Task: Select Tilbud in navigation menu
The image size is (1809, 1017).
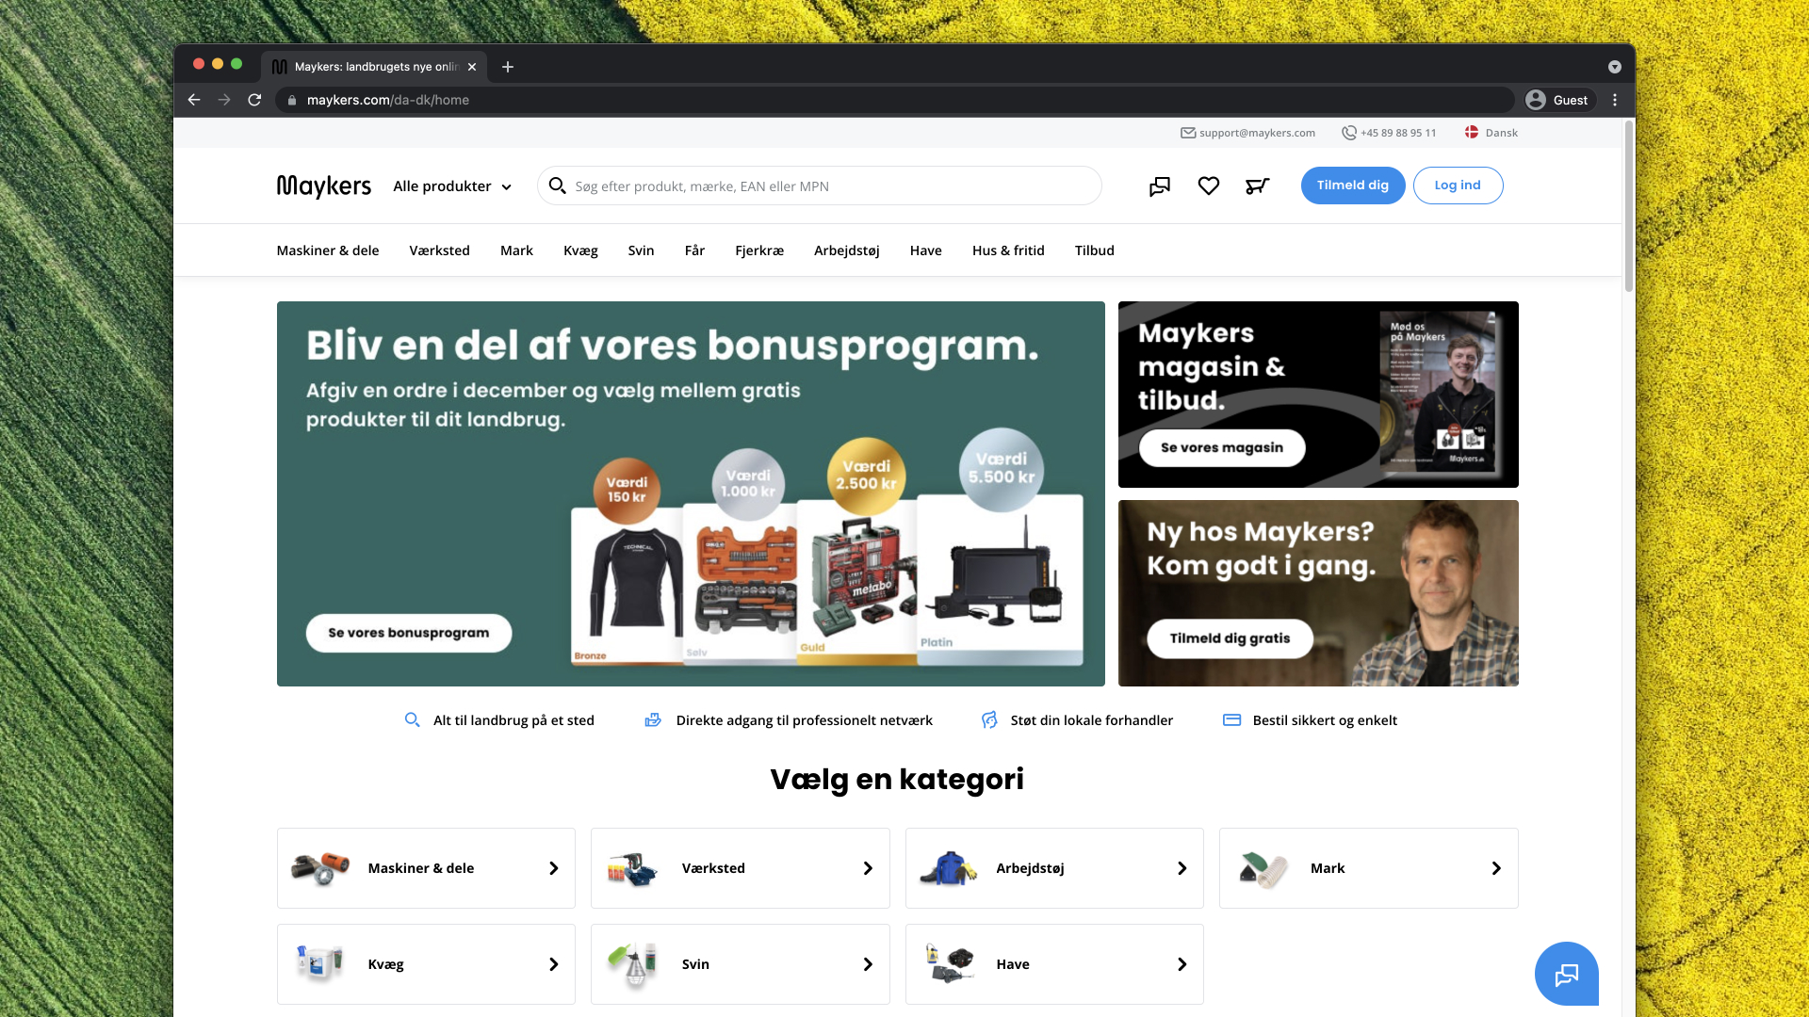Action: 1094,250
